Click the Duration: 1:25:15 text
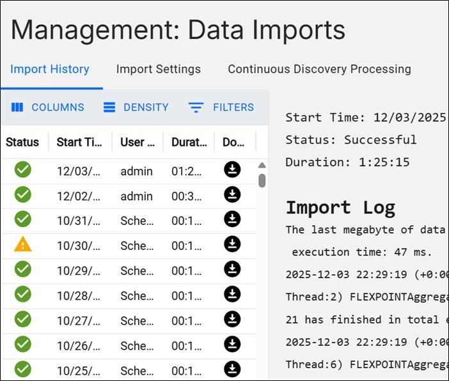Image resolution: width=449 pixels, height=381 pixels. tap(348, 162)
